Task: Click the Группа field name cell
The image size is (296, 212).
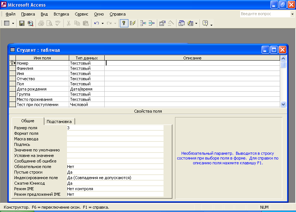Action: point(42,94)
